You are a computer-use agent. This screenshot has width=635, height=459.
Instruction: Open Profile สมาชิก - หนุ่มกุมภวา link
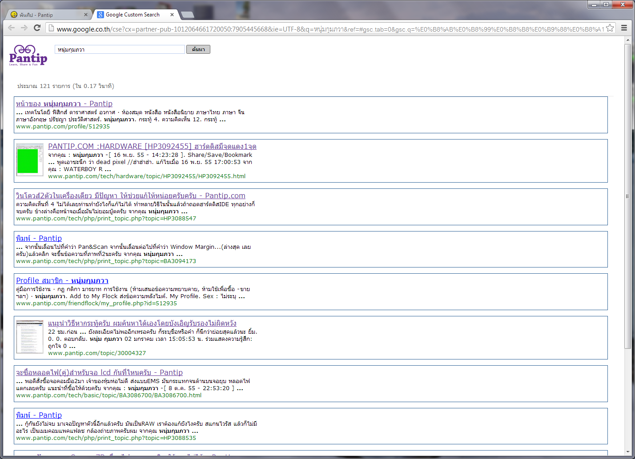[62, 280]
